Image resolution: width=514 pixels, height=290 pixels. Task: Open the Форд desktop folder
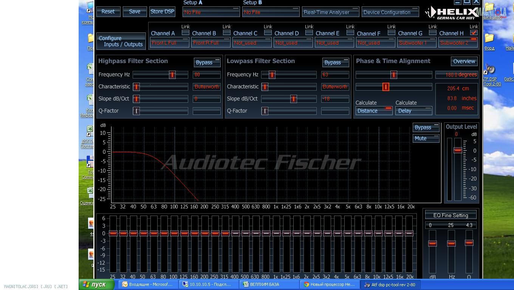point(489,42)
